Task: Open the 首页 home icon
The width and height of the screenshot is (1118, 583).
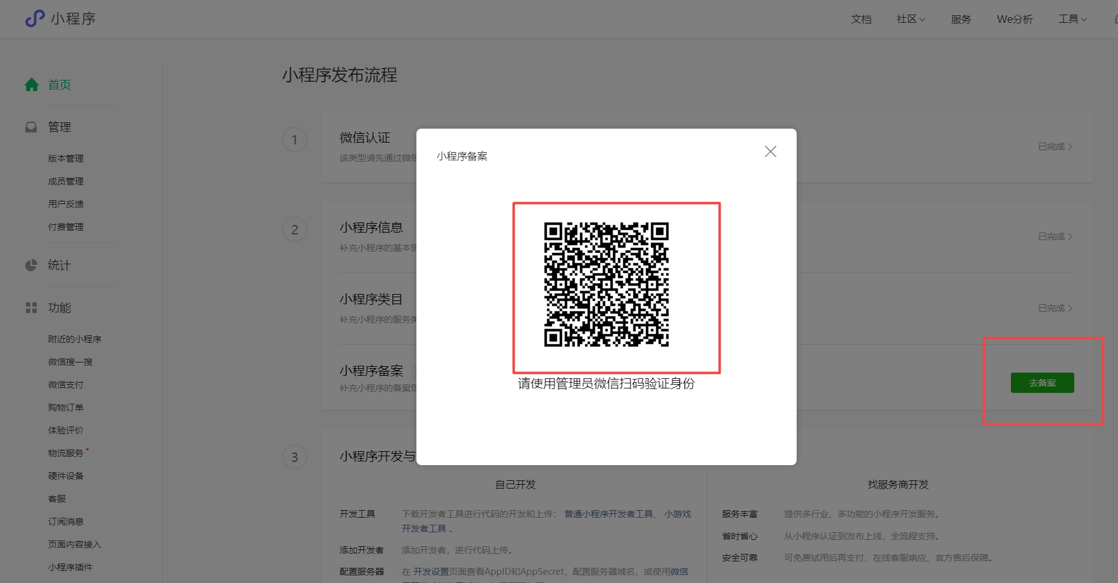Action: pyautogui.click(x=32, y=85)
